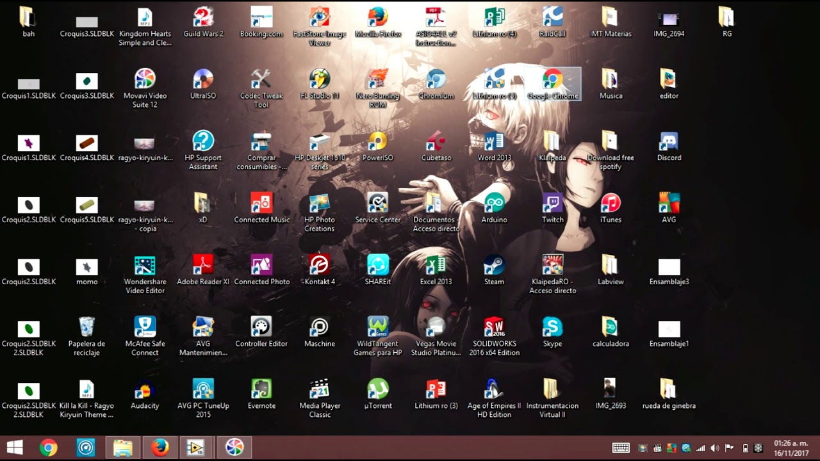Select the Excel 2013 shortcut
The image size is (820, 461).
tap(436, 270)
